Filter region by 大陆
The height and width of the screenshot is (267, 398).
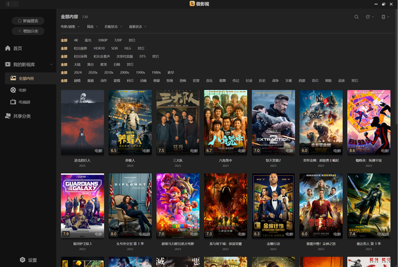pos(77,65)
